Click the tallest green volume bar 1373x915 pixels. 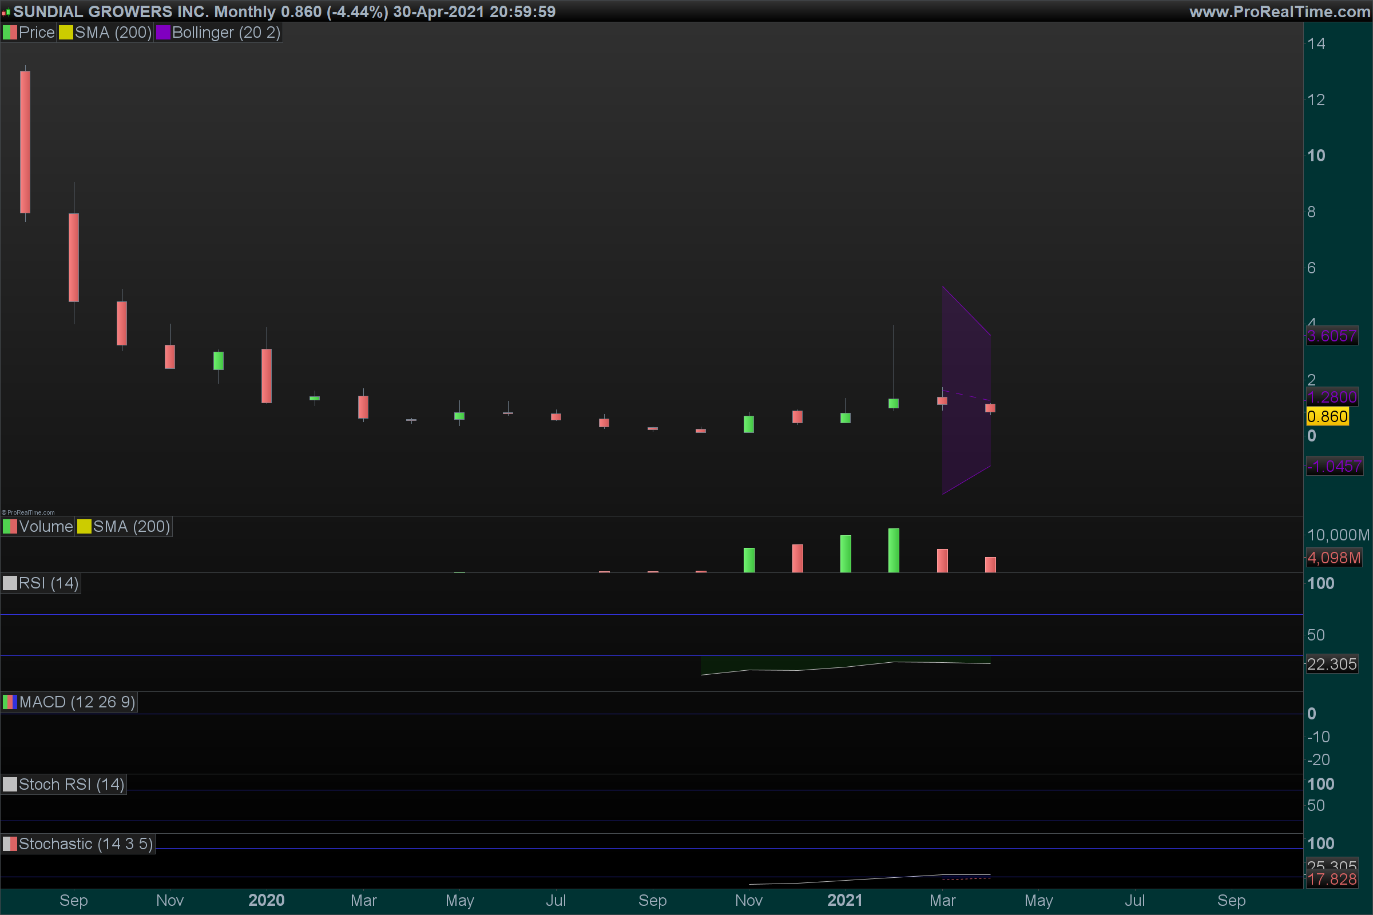[x=893, y=551]
